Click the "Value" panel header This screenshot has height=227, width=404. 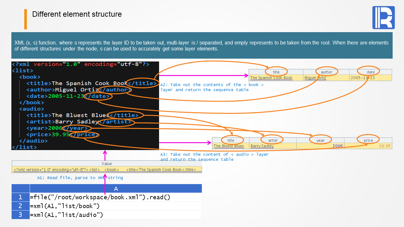coord(107,164)
